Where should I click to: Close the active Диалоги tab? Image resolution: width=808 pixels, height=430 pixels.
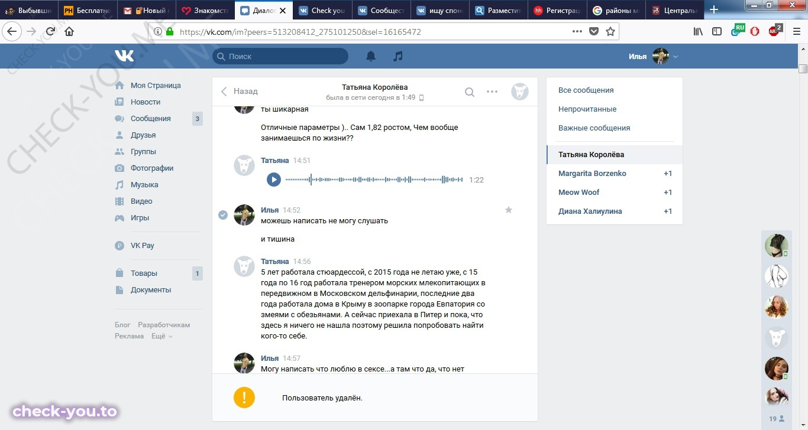coord(283,10)
